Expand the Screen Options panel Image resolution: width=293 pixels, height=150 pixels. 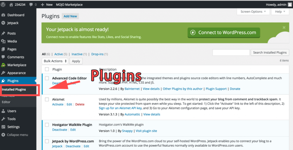point(253,12)
